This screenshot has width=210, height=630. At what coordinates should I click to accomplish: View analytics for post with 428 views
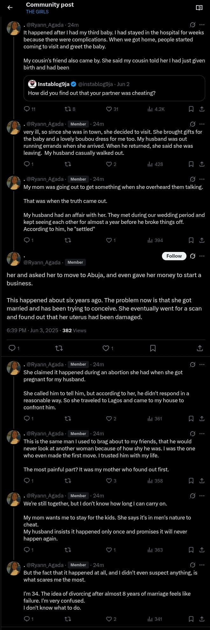pyautogui.click(x=155, y=164)
